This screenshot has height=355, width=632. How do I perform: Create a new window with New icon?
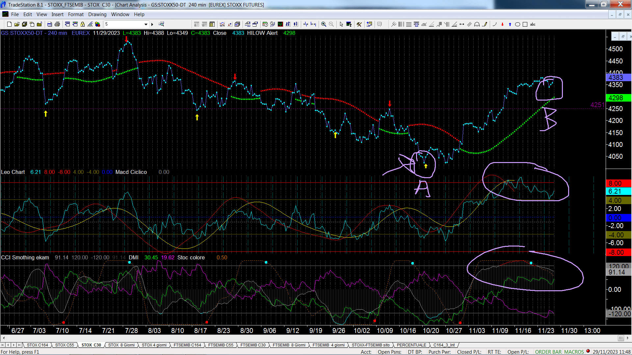[9, 24]
